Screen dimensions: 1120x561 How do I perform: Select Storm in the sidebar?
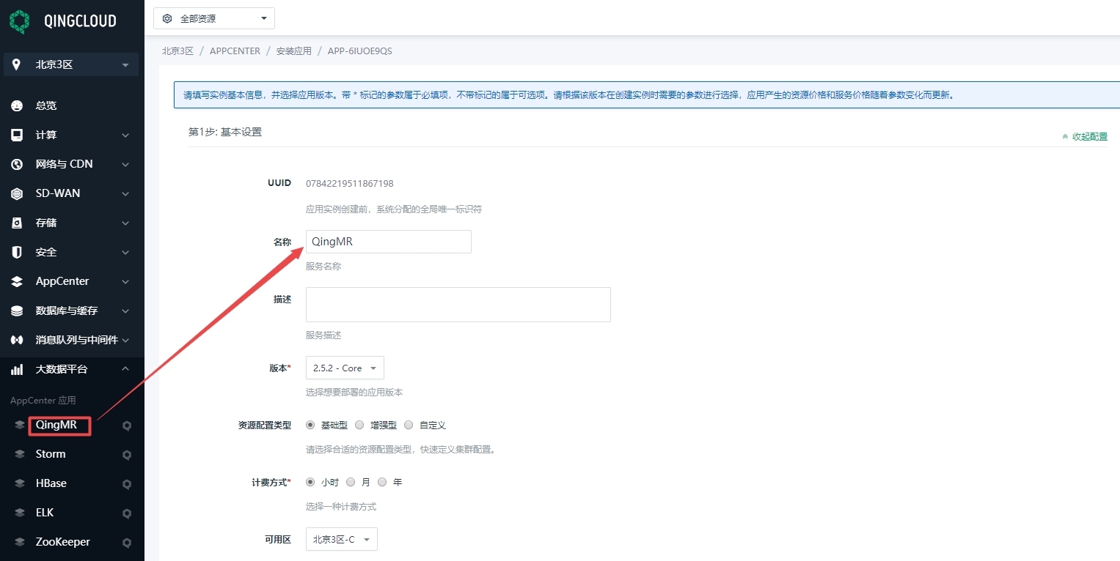click(51, 454)
